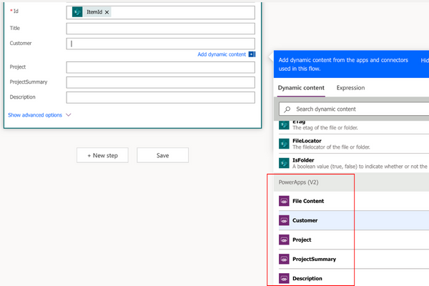The height and width of the screenshot is (286, 429).
Task: Click the ProjectSummary input field
Action: pyautogui.click(x=161, y=82)
